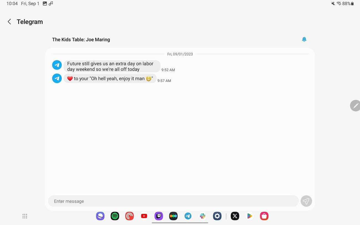Viewport: 360px width, 225px height.
Task: Open Settings from the dock
Action: (217, 216)
